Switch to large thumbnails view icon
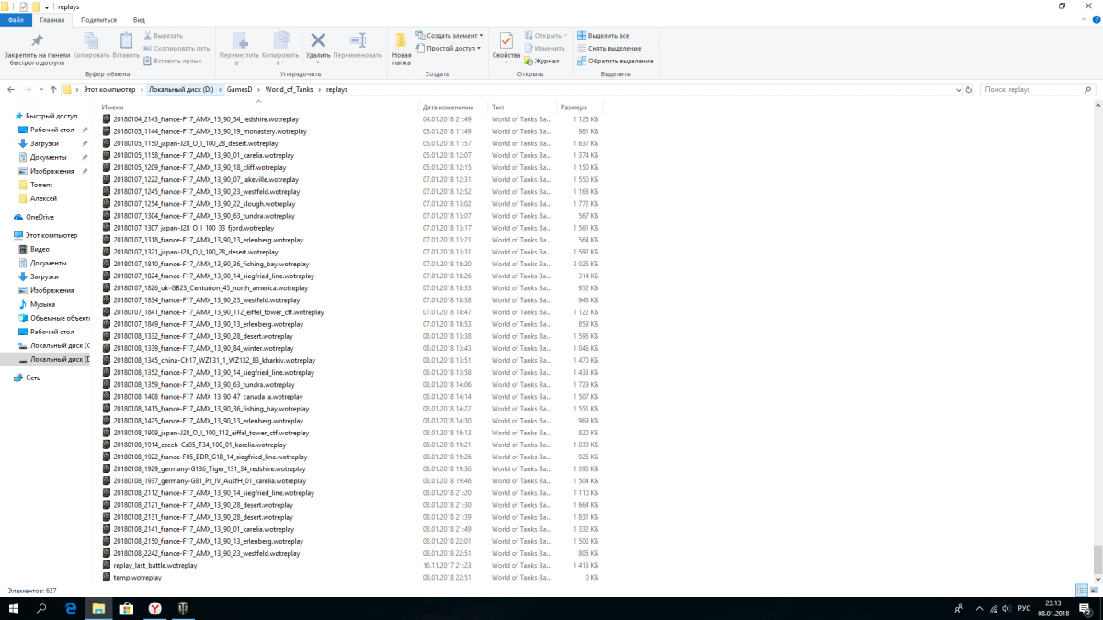 (1092, 590)
